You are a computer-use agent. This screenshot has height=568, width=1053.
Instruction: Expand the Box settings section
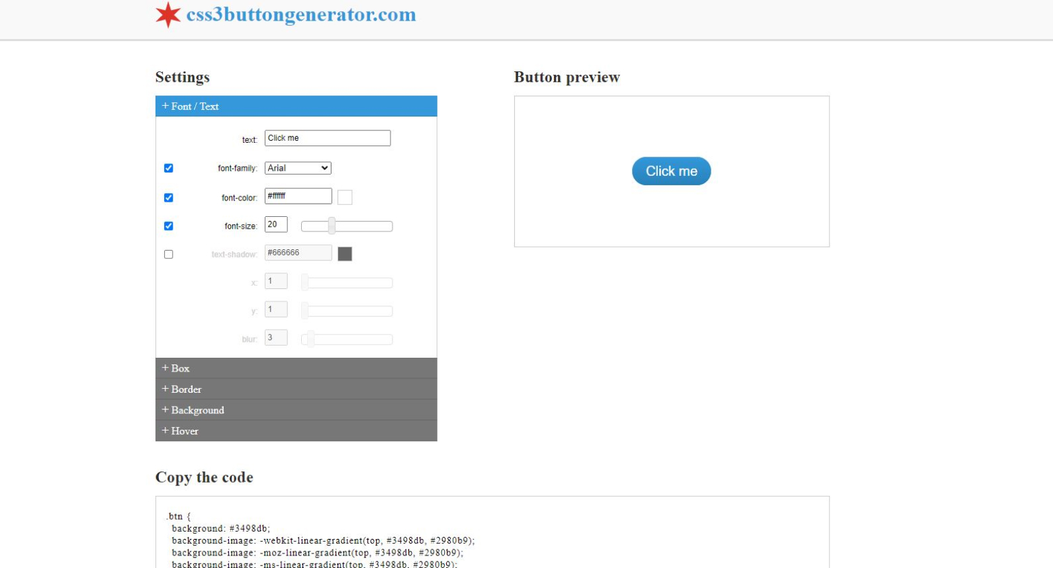296,368
